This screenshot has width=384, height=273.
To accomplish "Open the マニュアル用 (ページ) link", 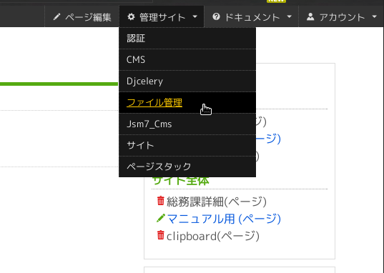I will [224, 219].
